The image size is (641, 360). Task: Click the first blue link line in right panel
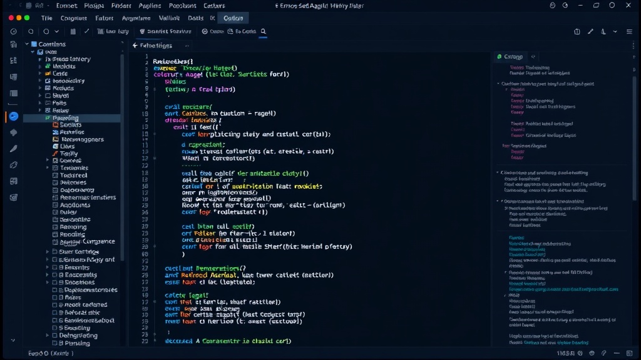point(516,237)
